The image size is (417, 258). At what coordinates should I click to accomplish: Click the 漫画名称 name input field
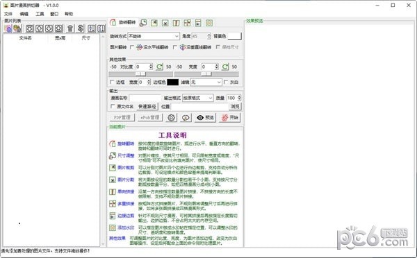coord(145,98)
